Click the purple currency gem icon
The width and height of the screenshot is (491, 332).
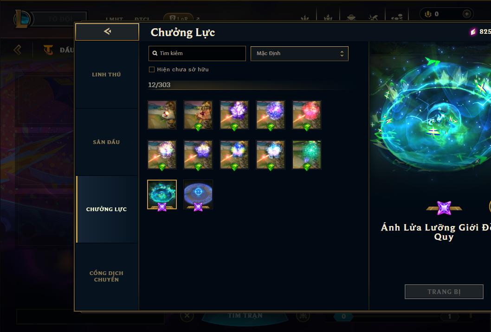(x=473, y=31)
